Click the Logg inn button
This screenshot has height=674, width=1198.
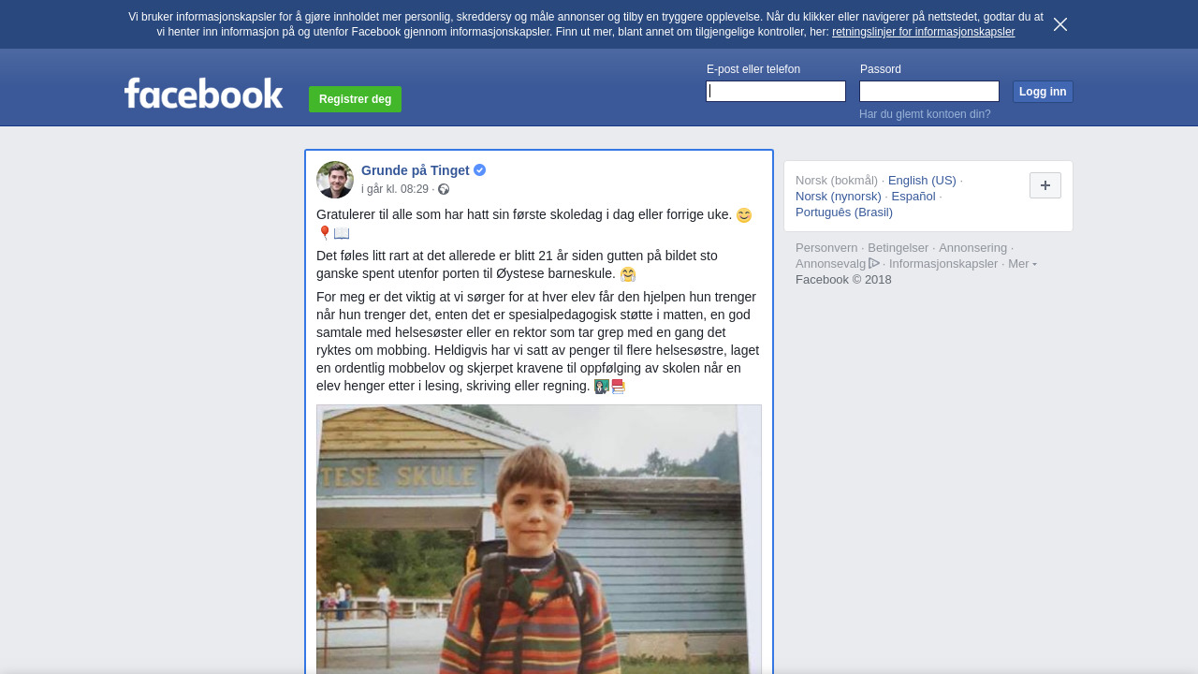(1043, 92)
